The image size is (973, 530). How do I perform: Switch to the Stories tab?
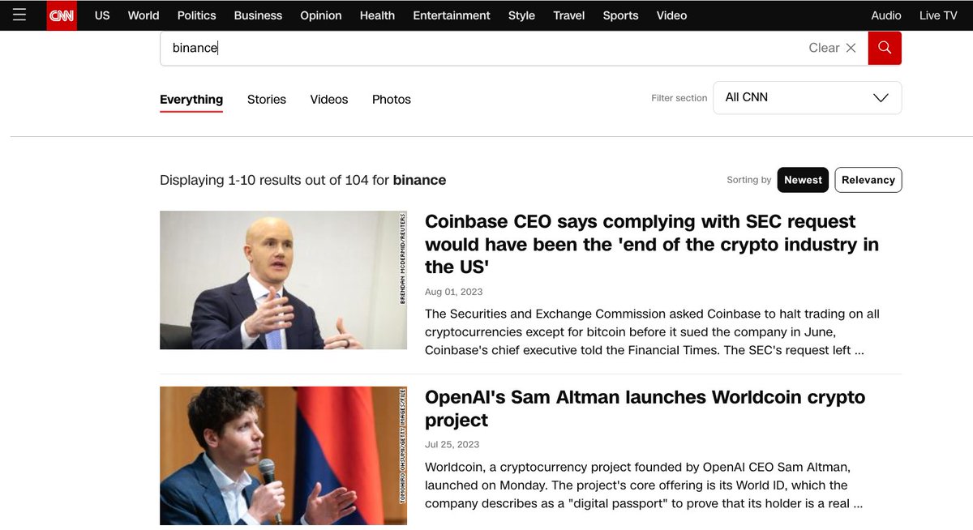click(267, 100)
